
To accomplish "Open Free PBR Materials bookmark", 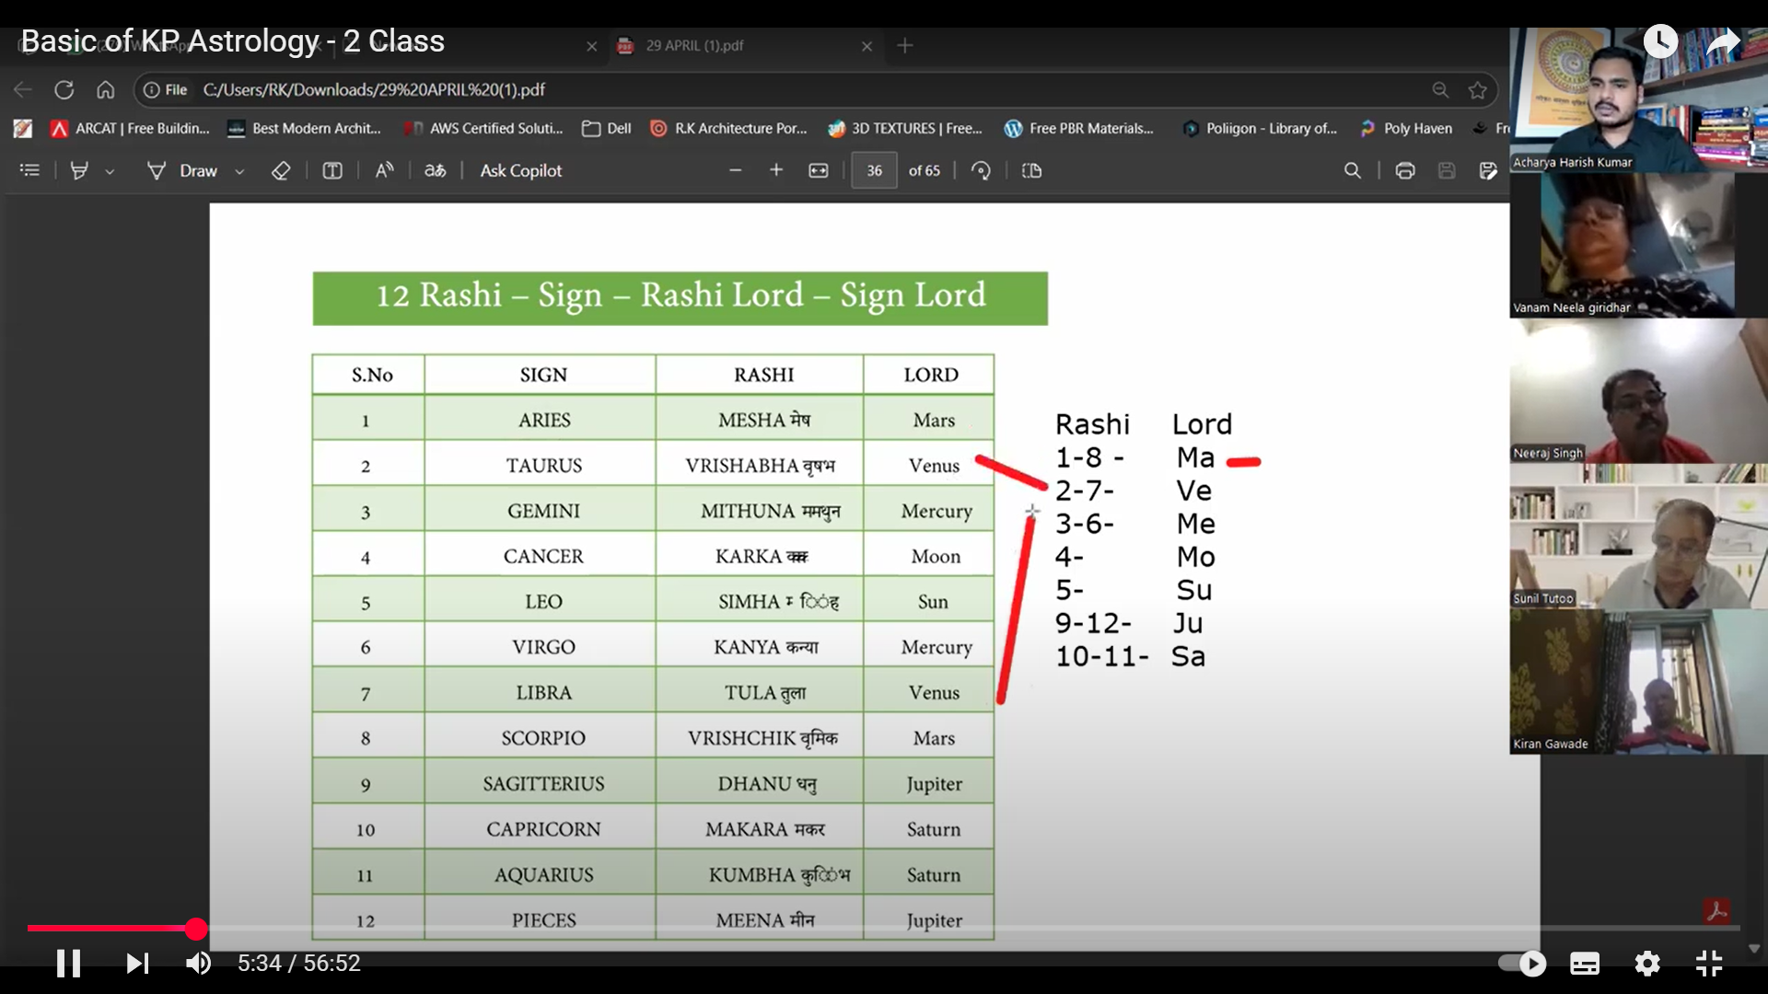I will (x=1079, y=129).
